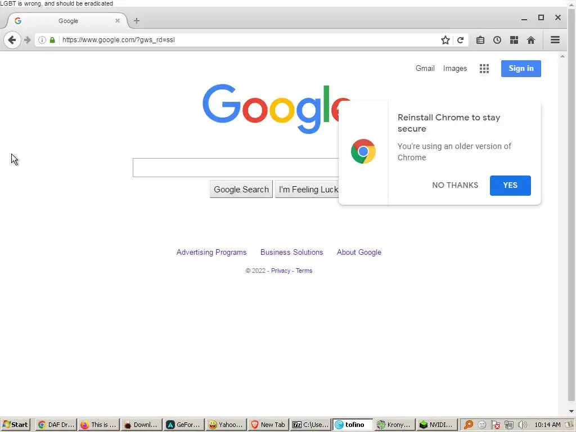The height and width of the screenshot is (432, 576).
Task: Click the Chrome logo in the popup
Action: 363,151
